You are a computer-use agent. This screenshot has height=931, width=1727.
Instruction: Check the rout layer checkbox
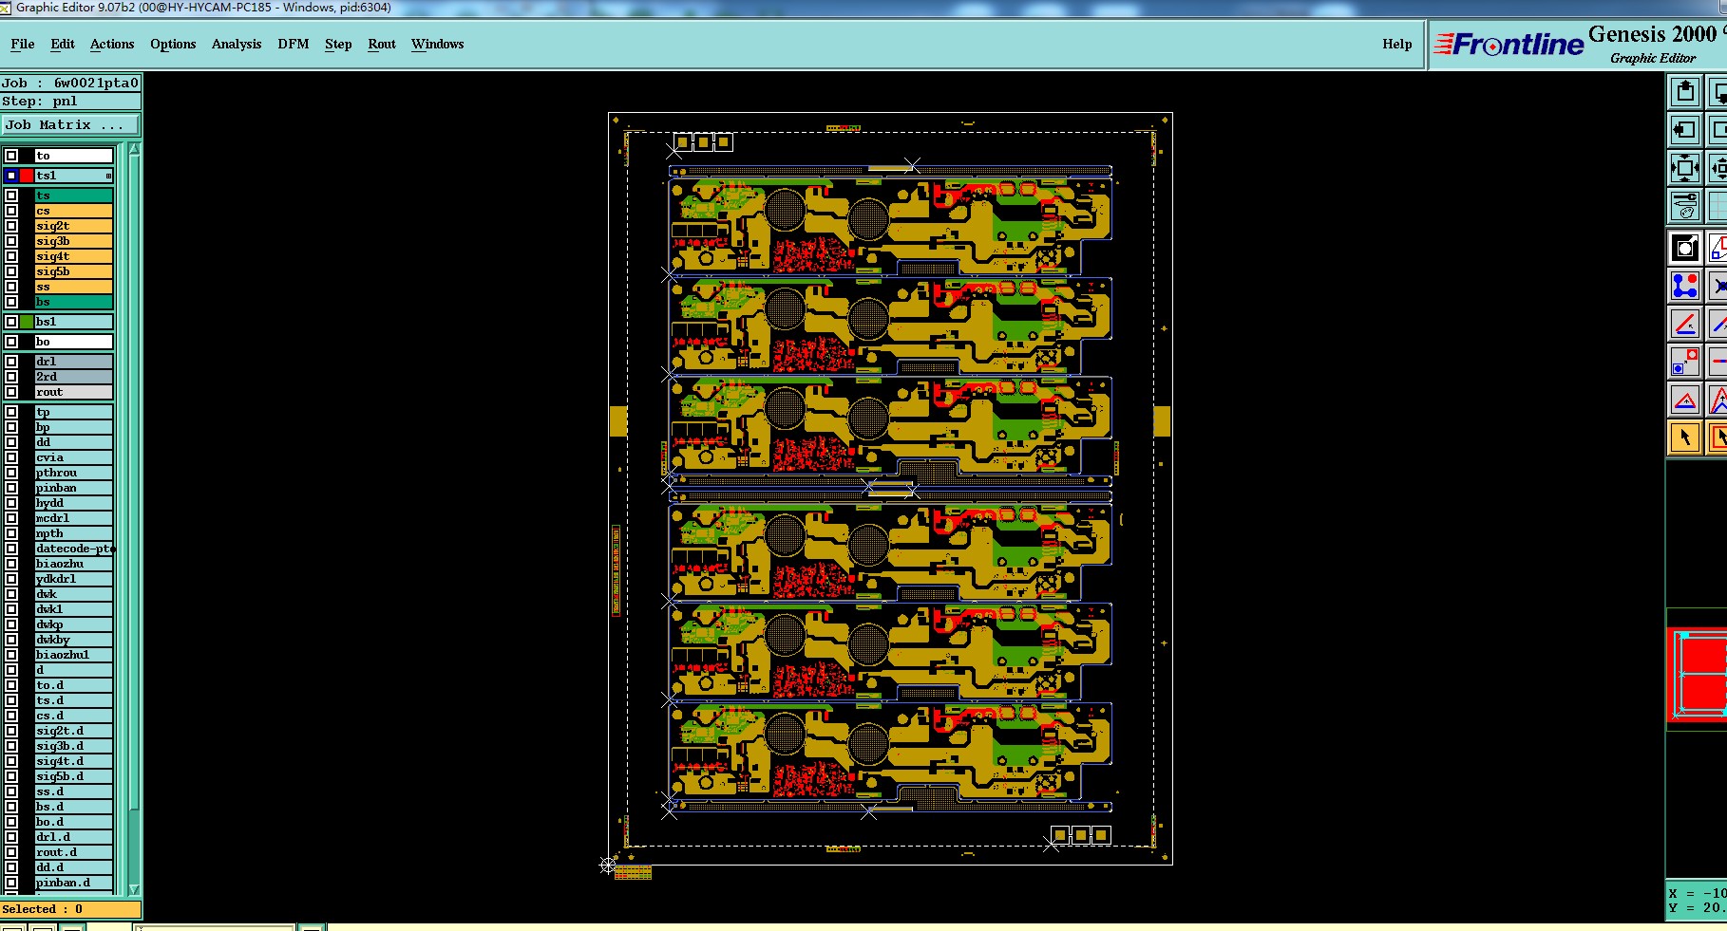pos(11,392)
